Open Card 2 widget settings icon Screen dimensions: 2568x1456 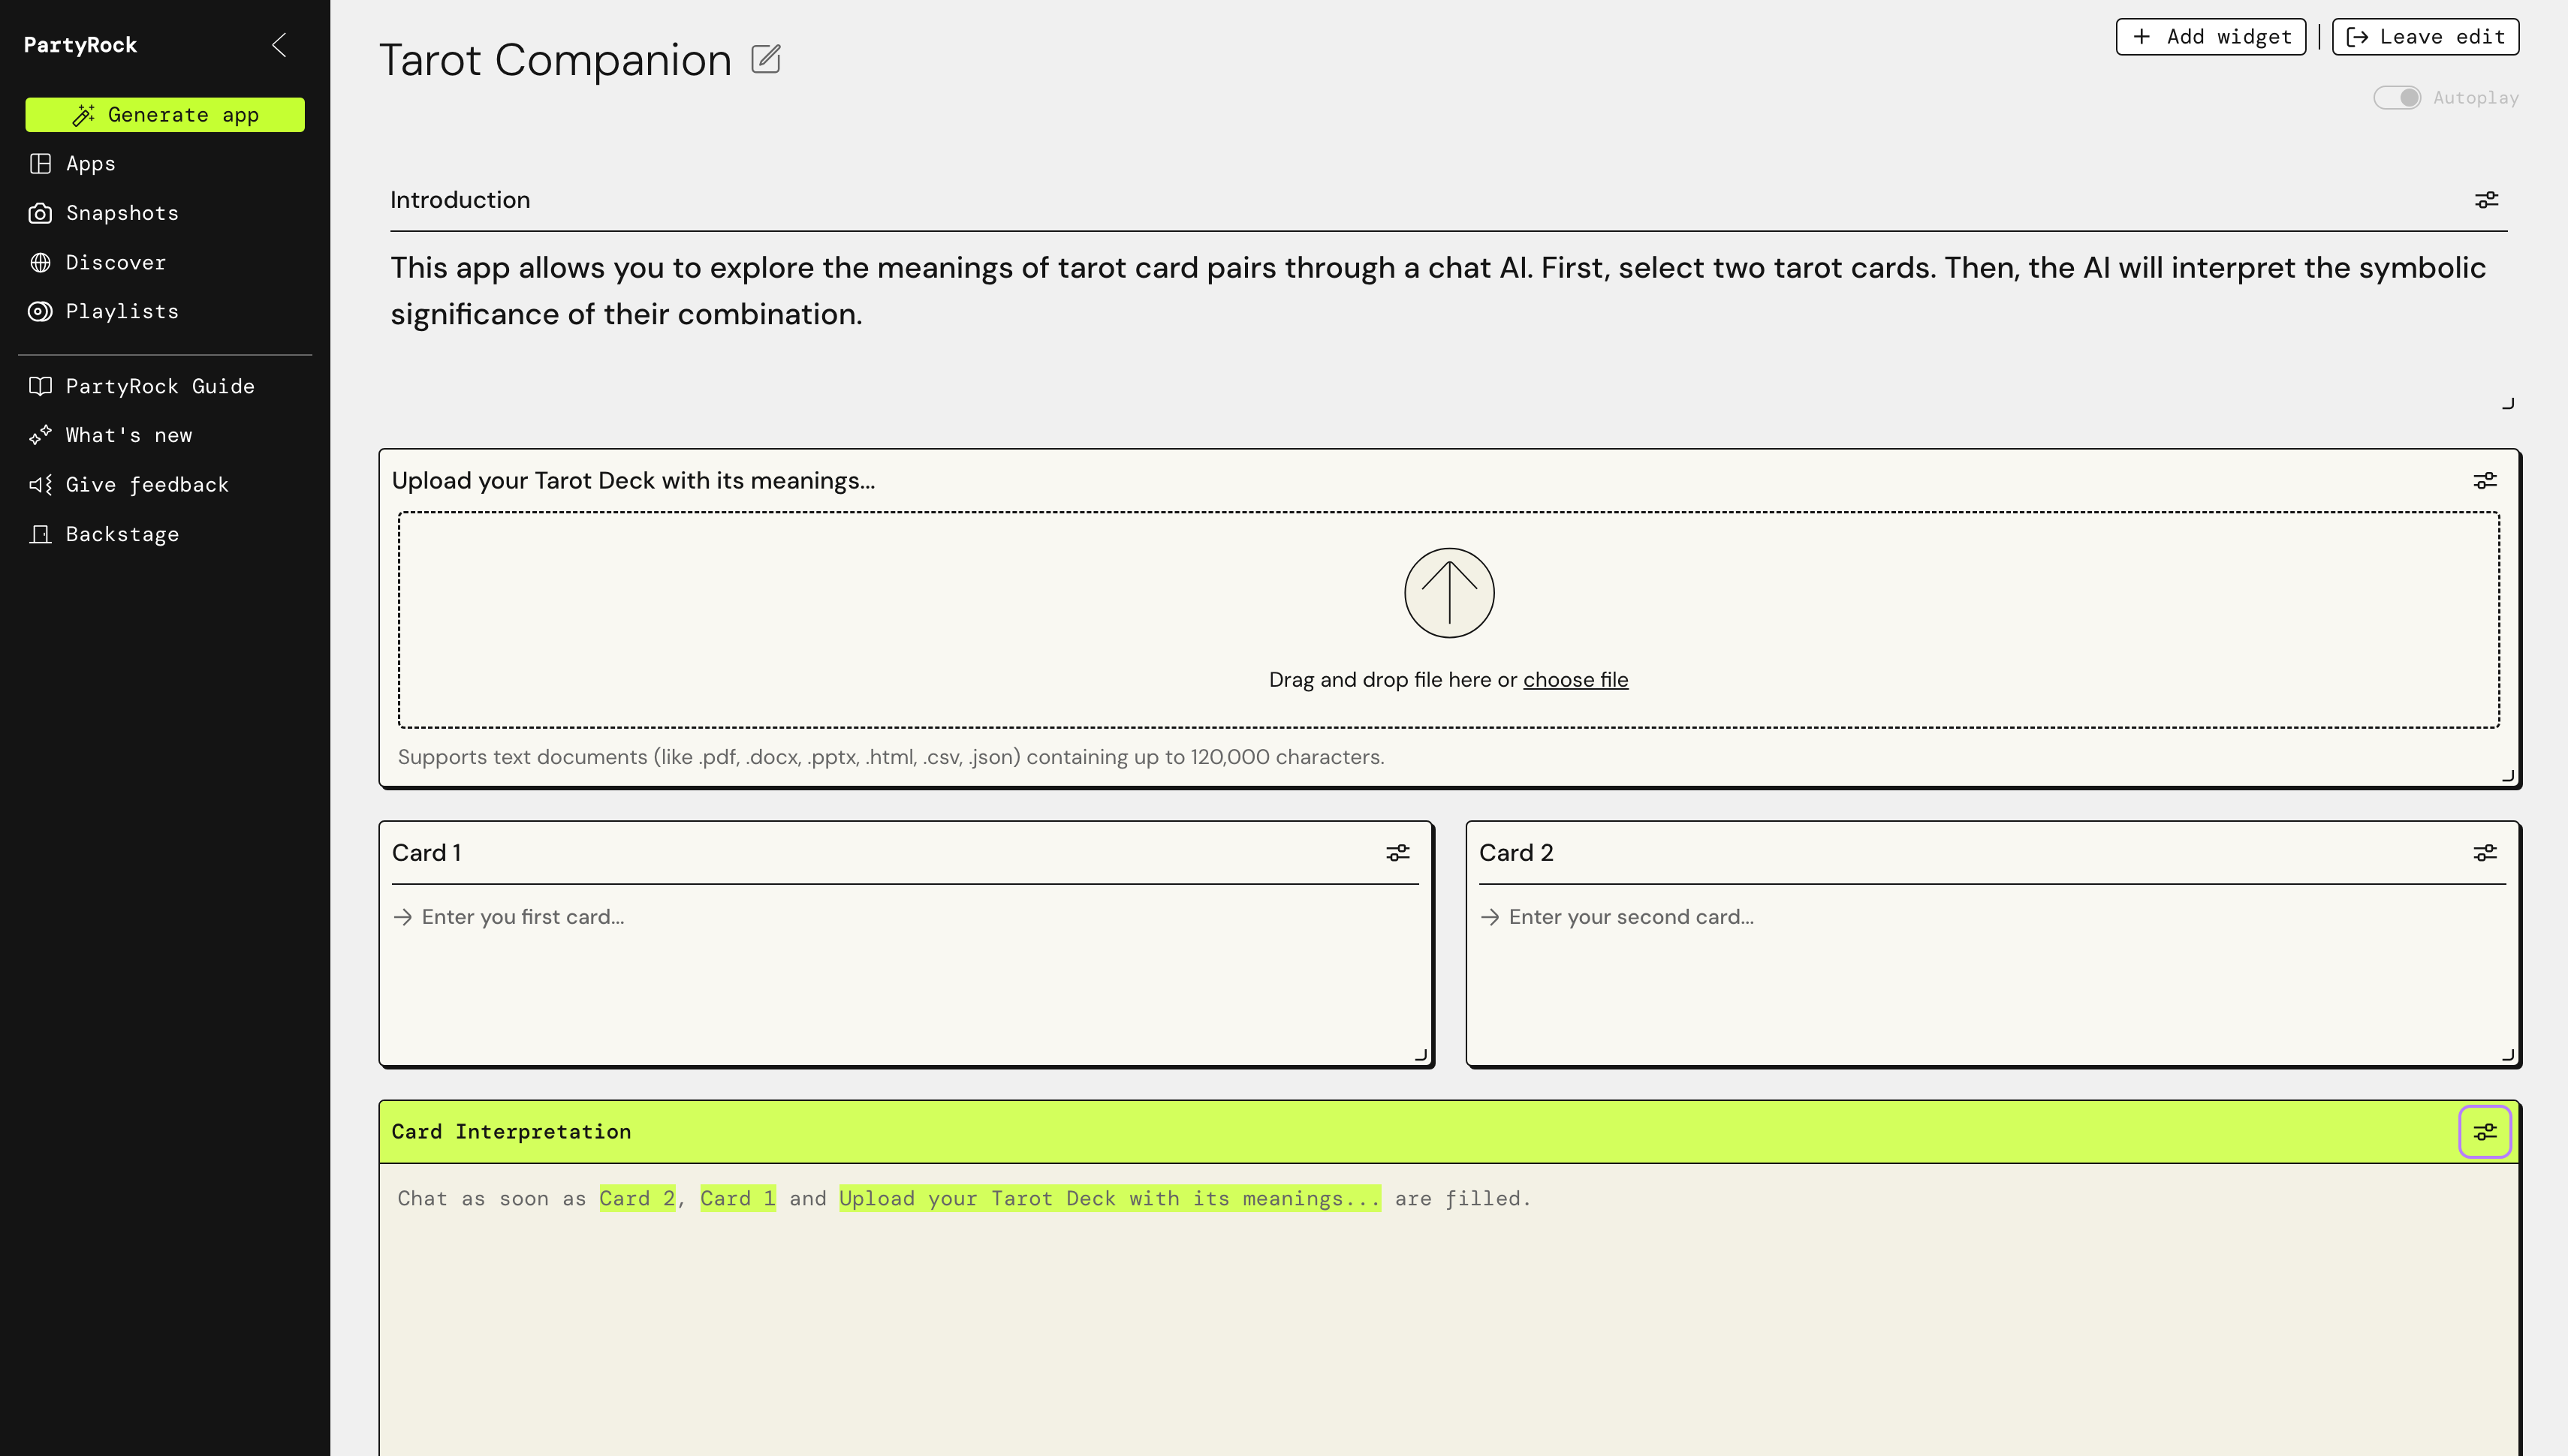[2485, 853]
